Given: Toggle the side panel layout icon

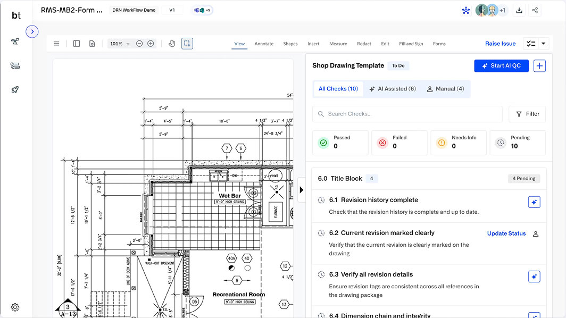Looking at the screenshot, I should 77,44.
